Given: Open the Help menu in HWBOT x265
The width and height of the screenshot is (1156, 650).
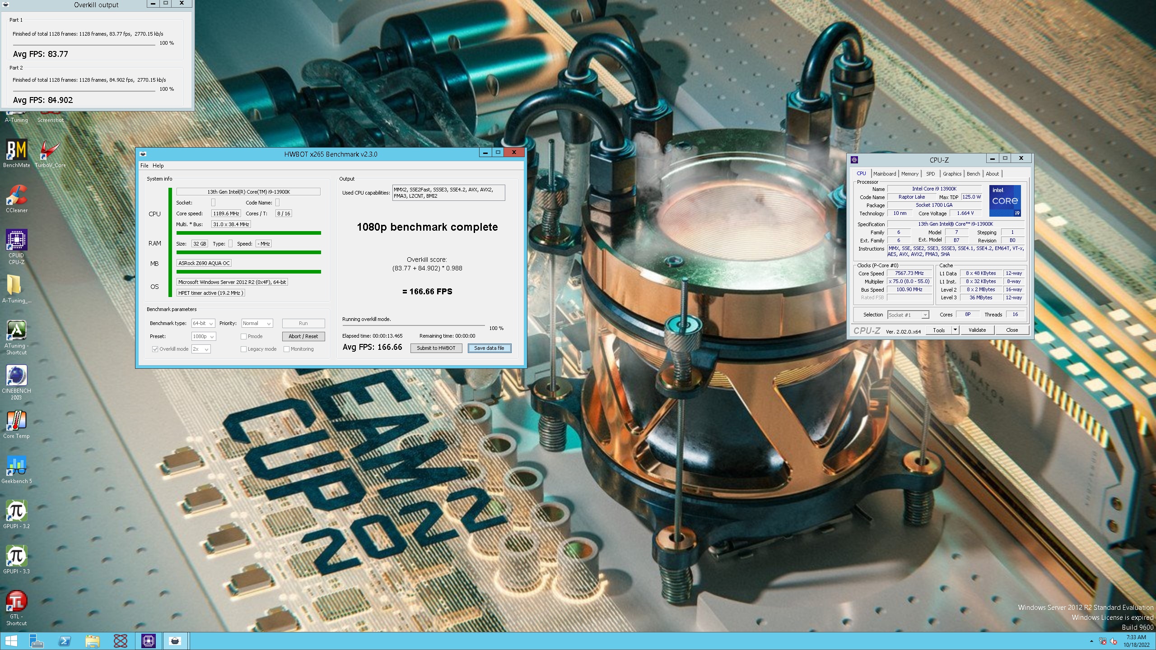Looking at the screenshot, I should (x=158, y=166).
